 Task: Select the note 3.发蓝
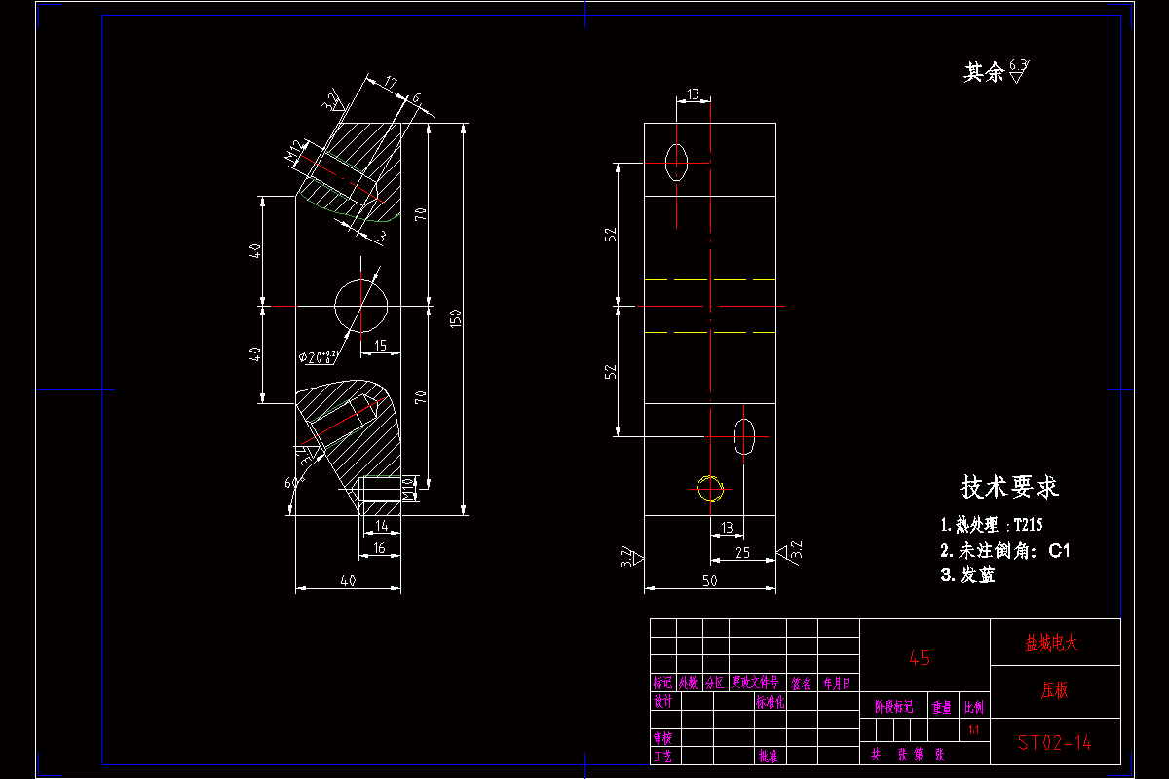pos(967,575)
